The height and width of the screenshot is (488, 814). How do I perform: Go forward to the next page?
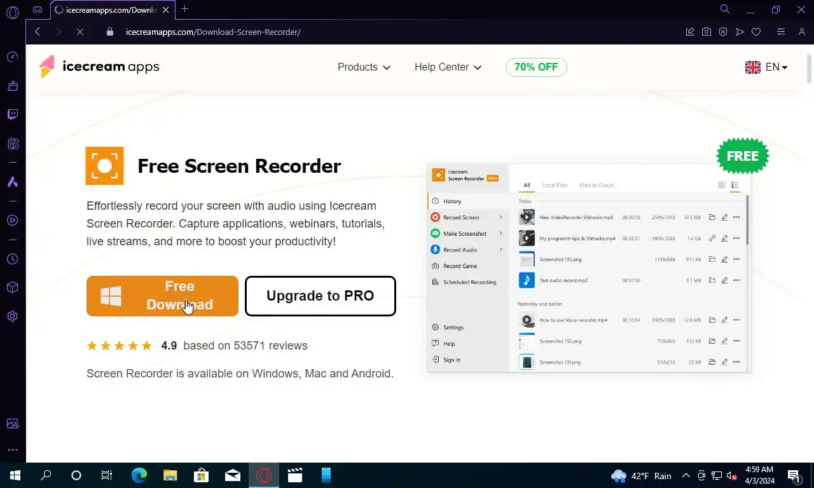[59, 32]
